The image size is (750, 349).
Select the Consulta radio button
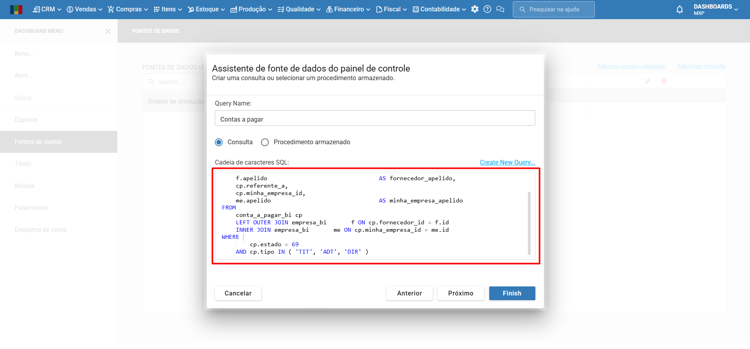pos(219,142)
